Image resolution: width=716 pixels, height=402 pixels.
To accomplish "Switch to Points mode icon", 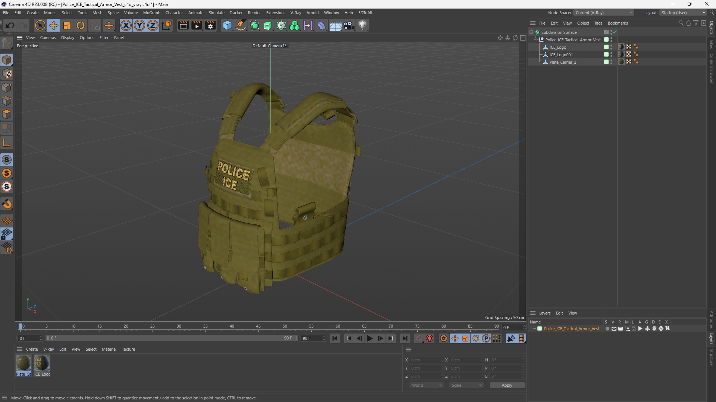I will (7, 87).
